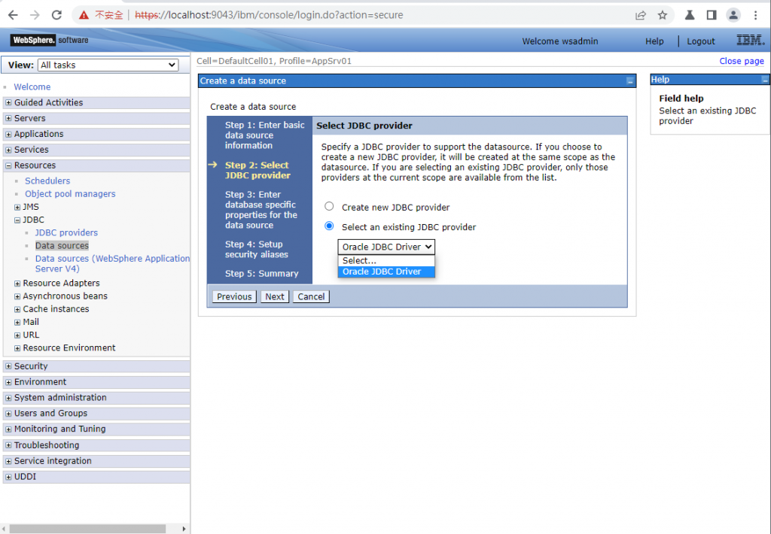Open the View All tasks dropdown
Image resolution: width=771 pixels, height=534 pixels.
(x=108, y=65)
